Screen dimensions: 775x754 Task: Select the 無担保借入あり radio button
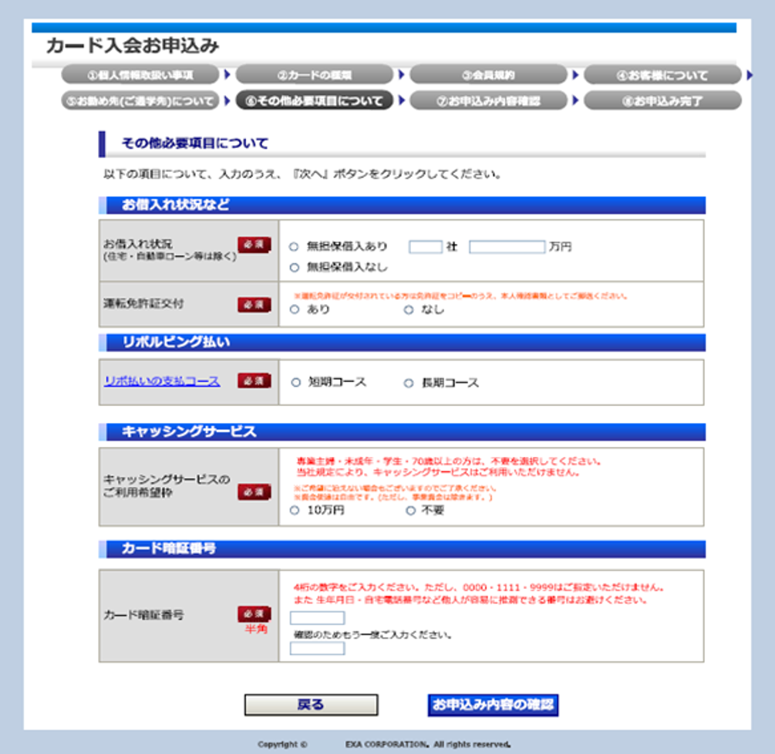294,246
